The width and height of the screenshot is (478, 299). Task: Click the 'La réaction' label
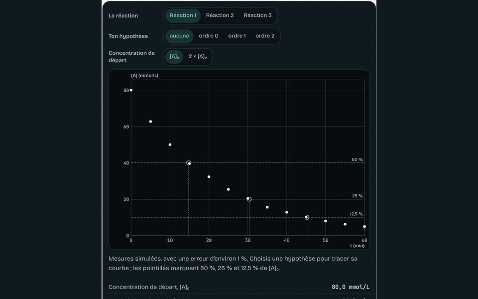click(123, 15)
